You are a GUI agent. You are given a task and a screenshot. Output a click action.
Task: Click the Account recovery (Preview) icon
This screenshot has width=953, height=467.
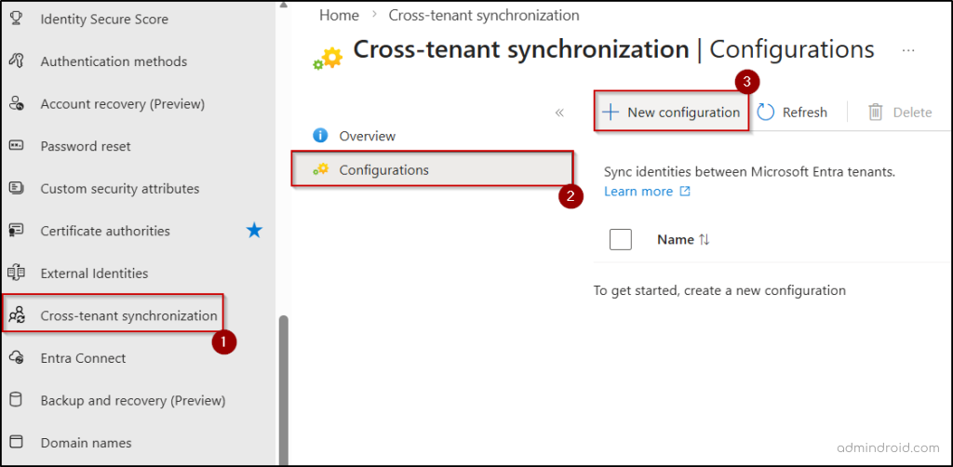pos(17,104)
